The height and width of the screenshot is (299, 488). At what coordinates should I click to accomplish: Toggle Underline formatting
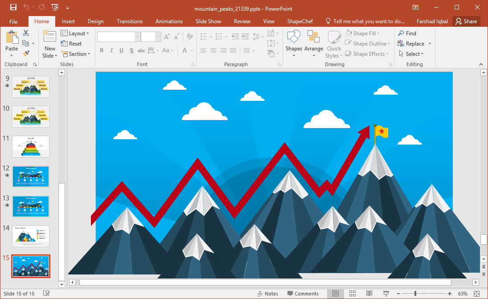[x=121, y=50]
